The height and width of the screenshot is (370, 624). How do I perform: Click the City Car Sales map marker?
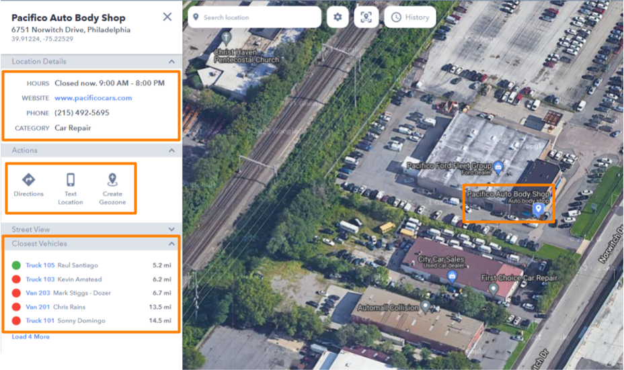(452, 276)
